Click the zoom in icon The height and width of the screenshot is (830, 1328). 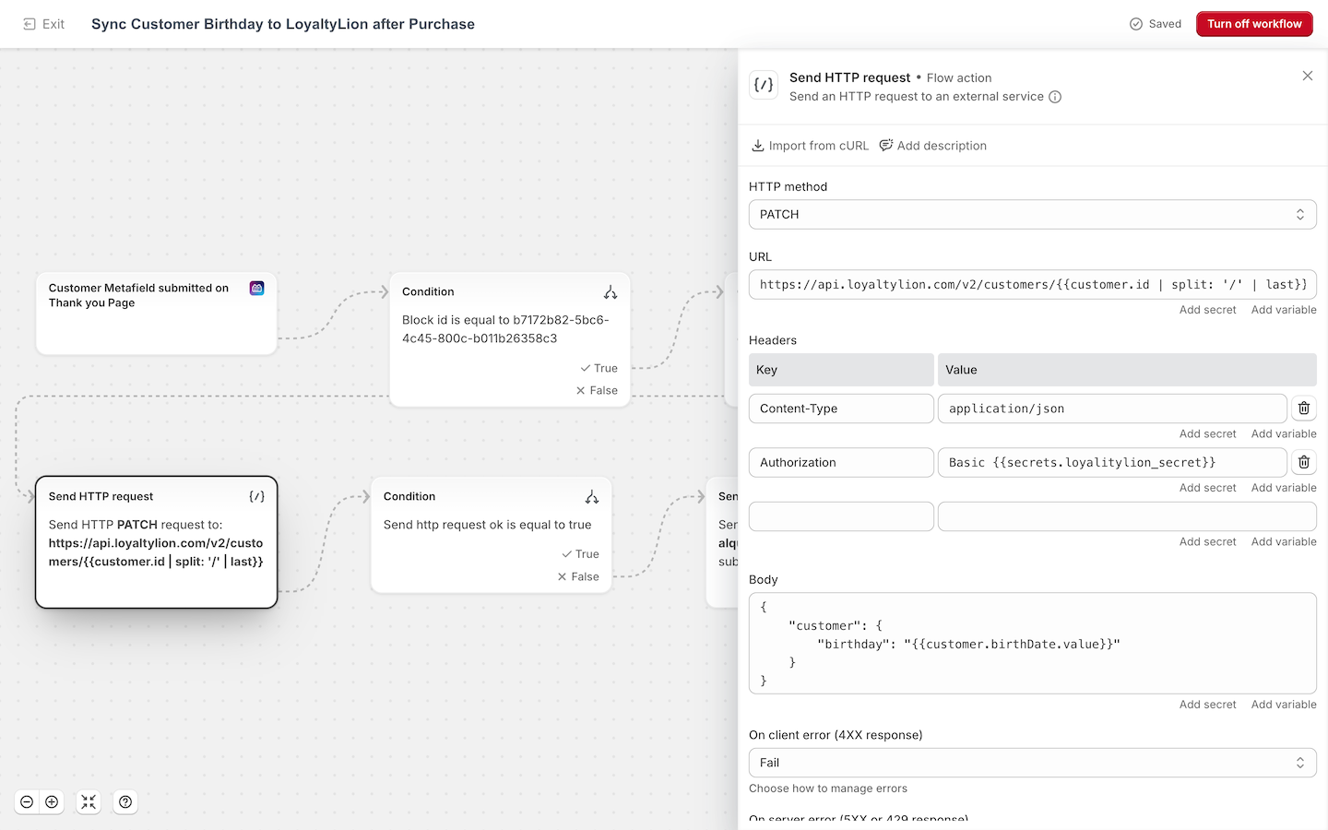coord(52,801)
